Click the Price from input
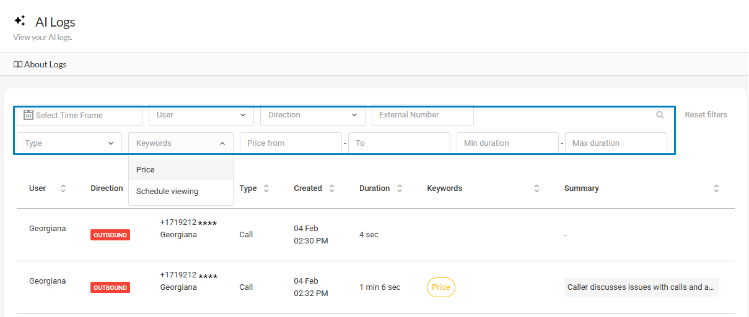The image size is (749, 317). coord(291,143)
